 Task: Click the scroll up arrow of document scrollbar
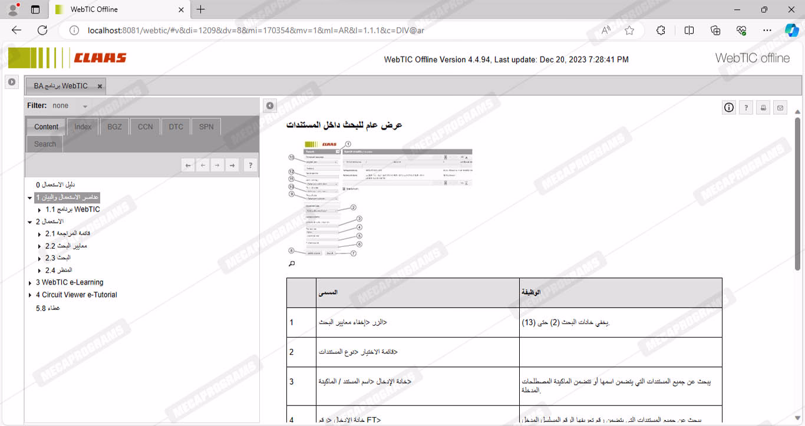pyautogui.click(x=797, y=112)
